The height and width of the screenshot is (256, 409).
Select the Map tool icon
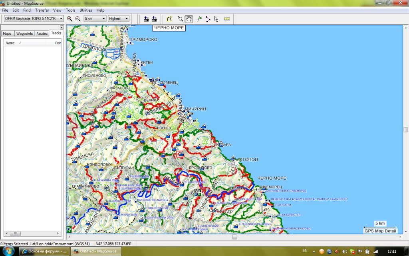tap(169, 19)
